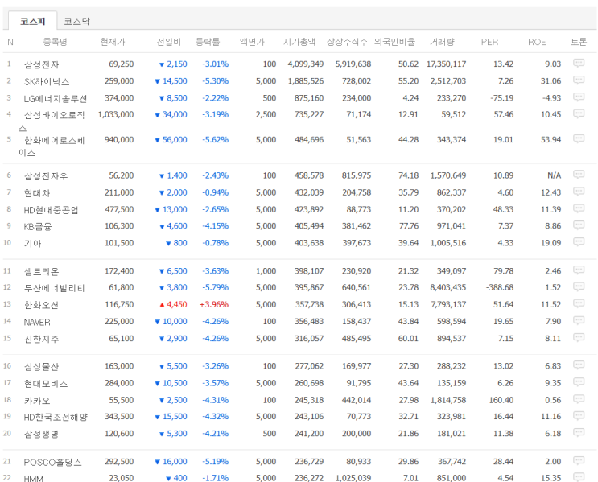Open the HD현대중공업 stock link

[51, 210]
